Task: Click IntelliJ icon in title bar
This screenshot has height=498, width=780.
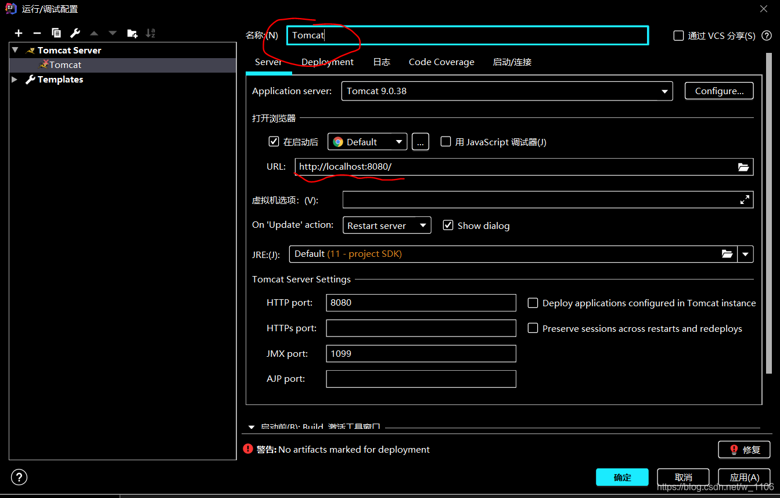Action: [x=10, y=8]
